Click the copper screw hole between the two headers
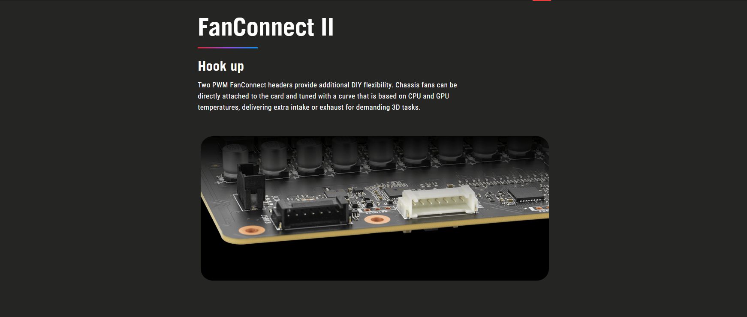 pyautogui.click(x=377, y=220)
